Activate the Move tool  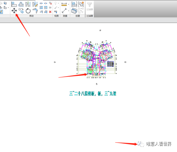14,11
